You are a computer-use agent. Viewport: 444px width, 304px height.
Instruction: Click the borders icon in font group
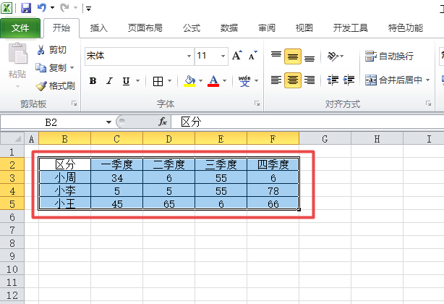158,80
